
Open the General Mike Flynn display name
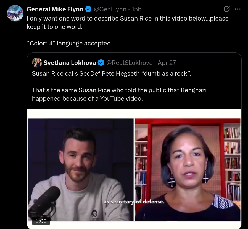click(55, 9)
